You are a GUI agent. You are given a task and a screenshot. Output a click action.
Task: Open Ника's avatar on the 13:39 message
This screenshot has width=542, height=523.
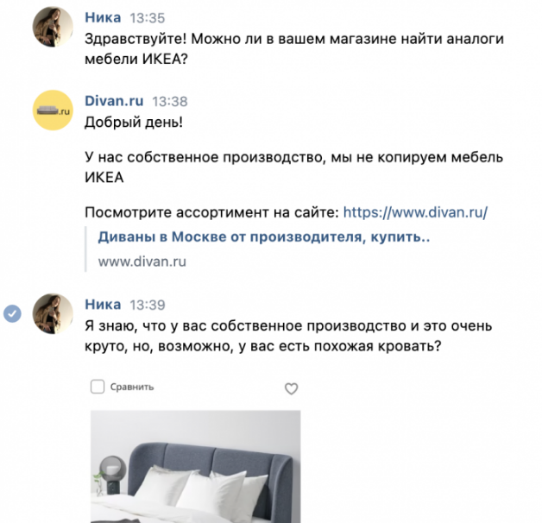click(53, 314)
